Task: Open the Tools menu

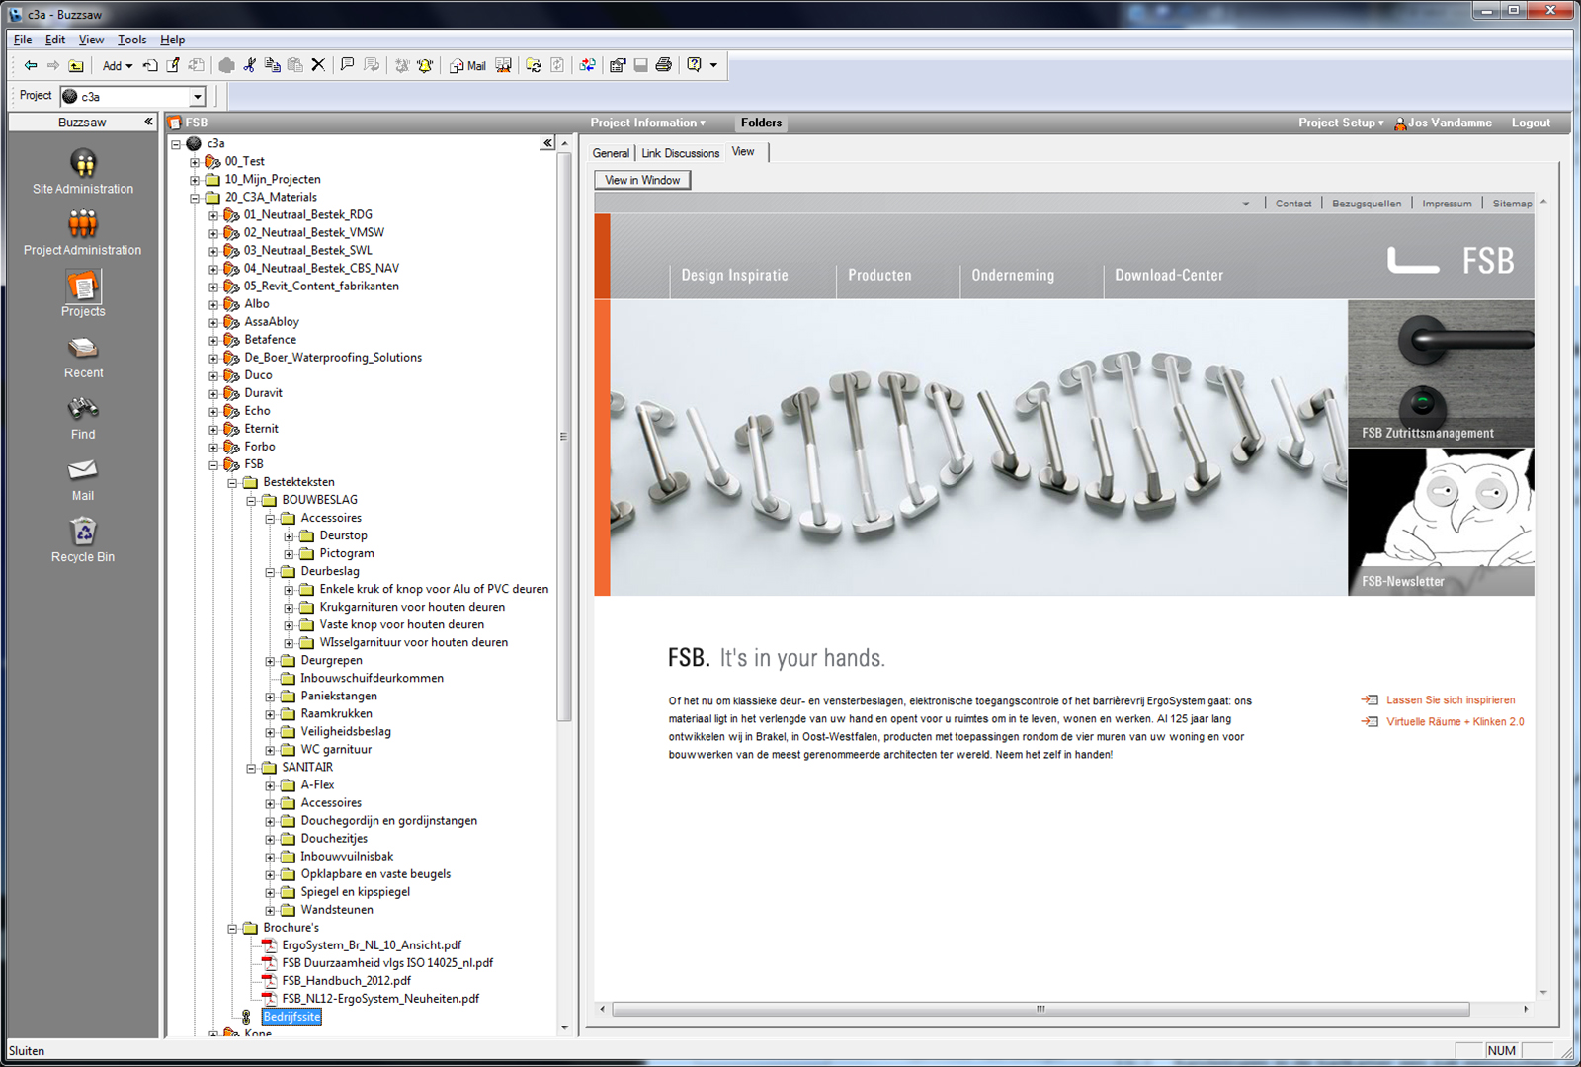Action: [131, 40]
